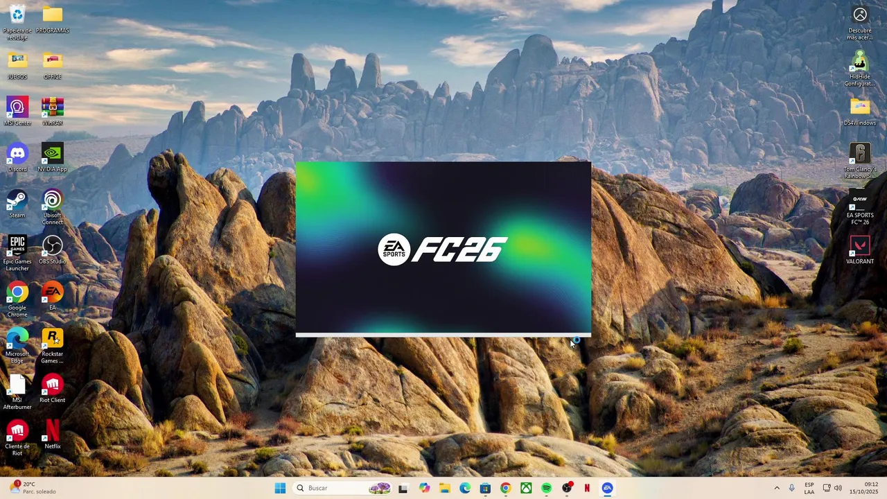Select the EA app desktop icon
887x499 pixels.
[52, 297]
